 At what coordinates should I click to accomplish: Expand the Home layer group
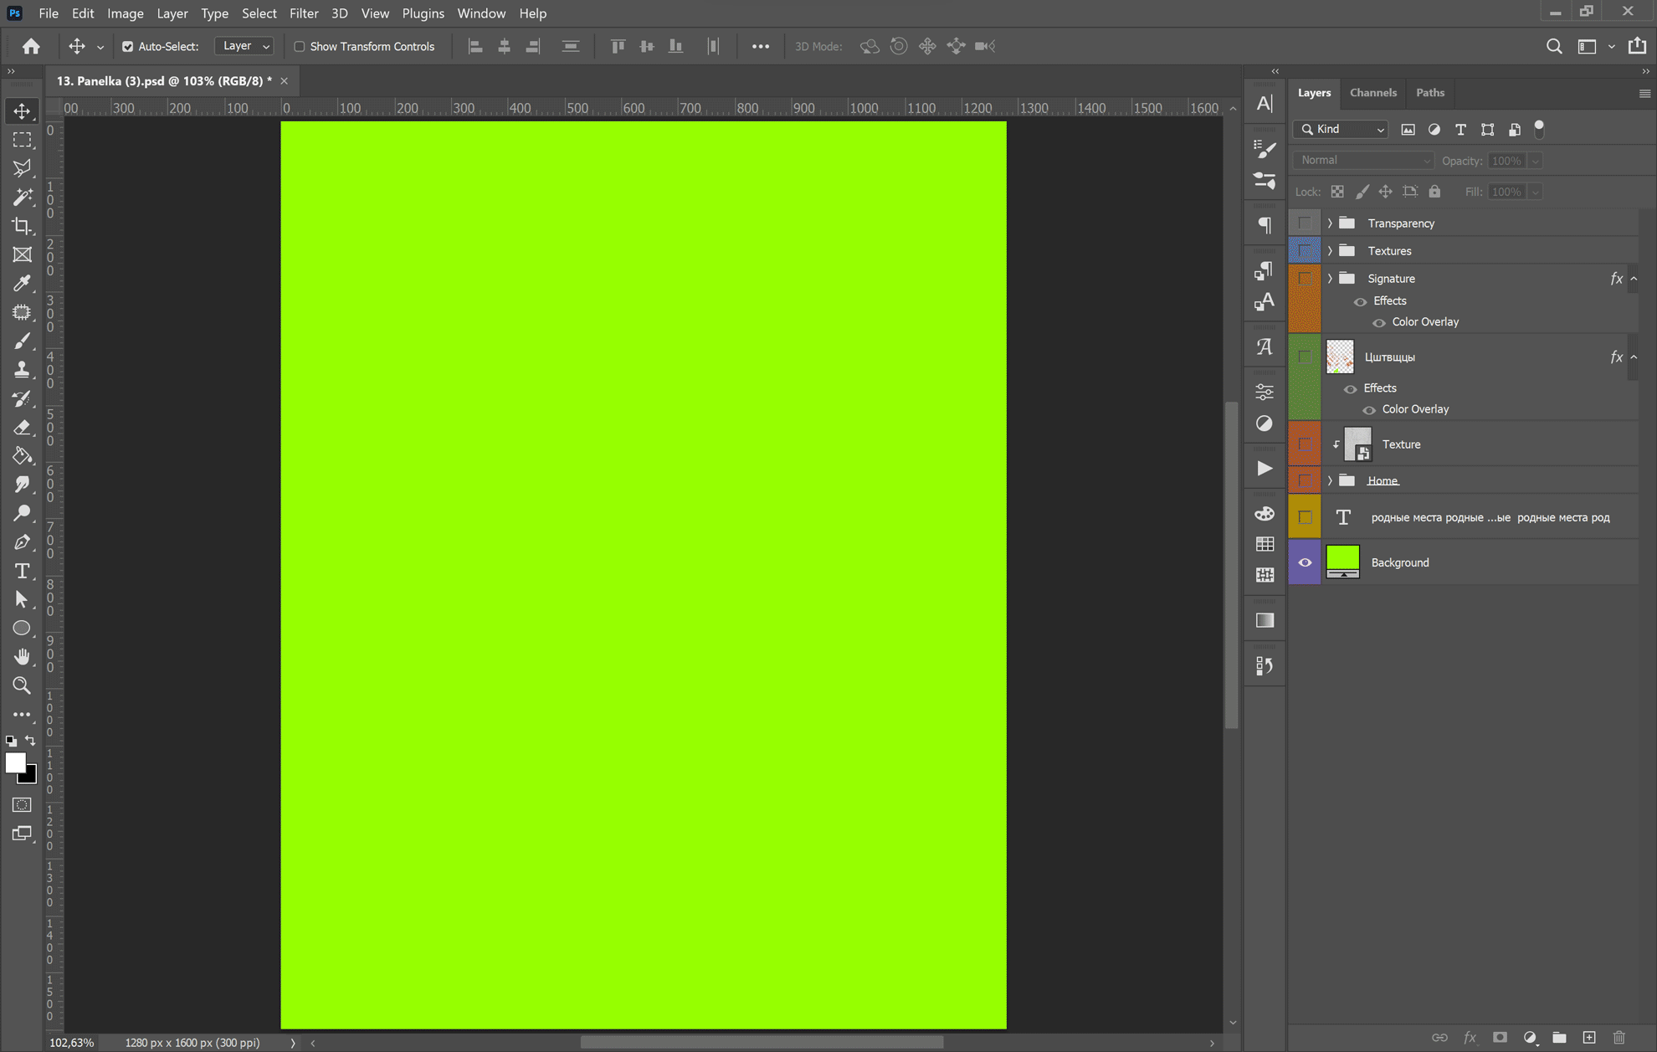[1330, 480]
